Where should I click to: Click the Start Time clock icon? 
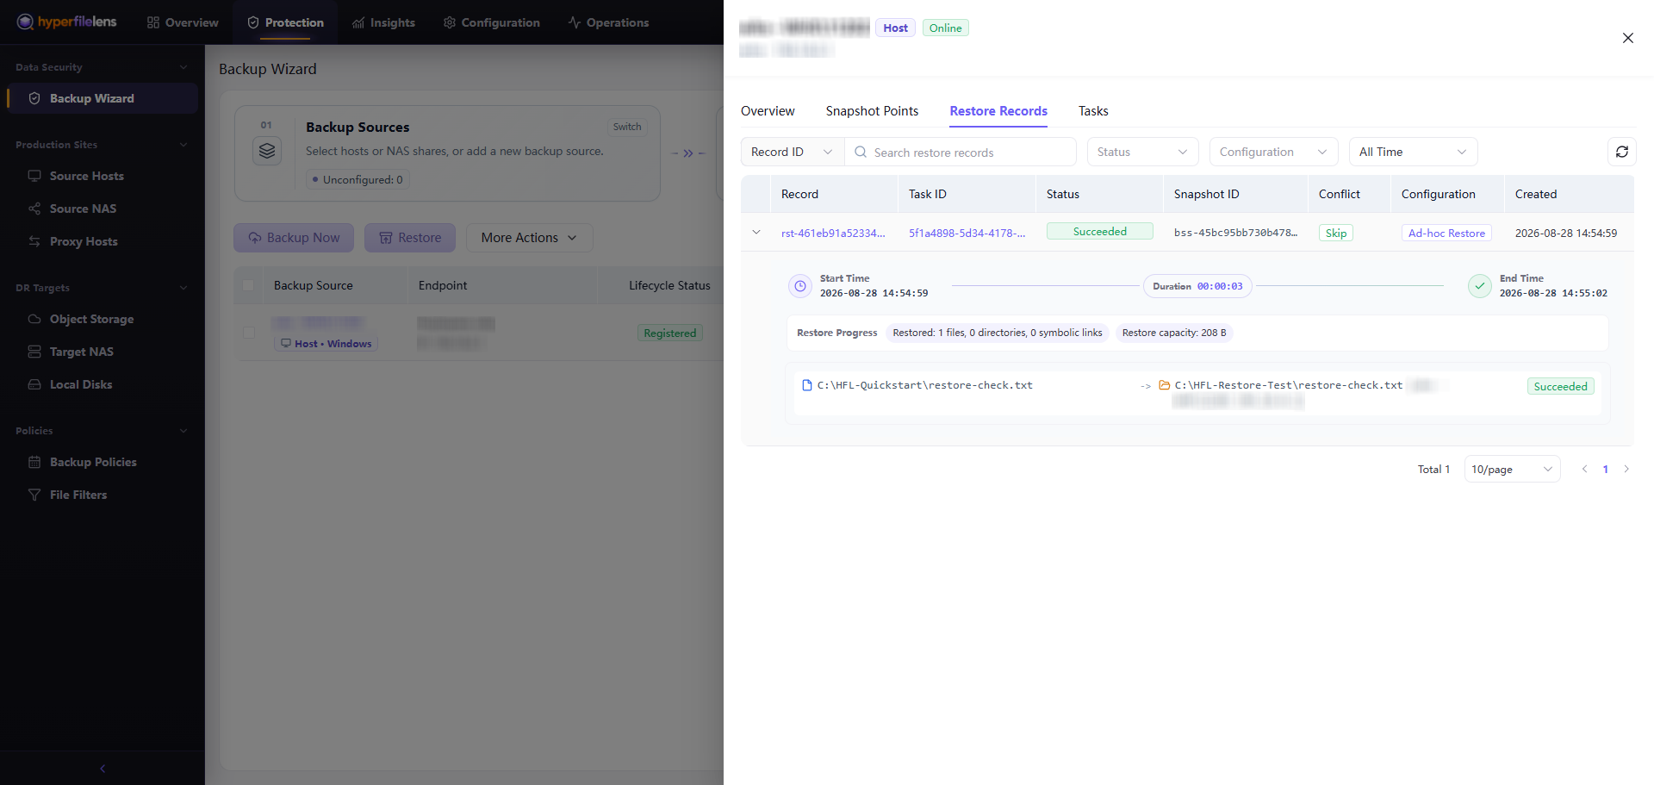800,286
